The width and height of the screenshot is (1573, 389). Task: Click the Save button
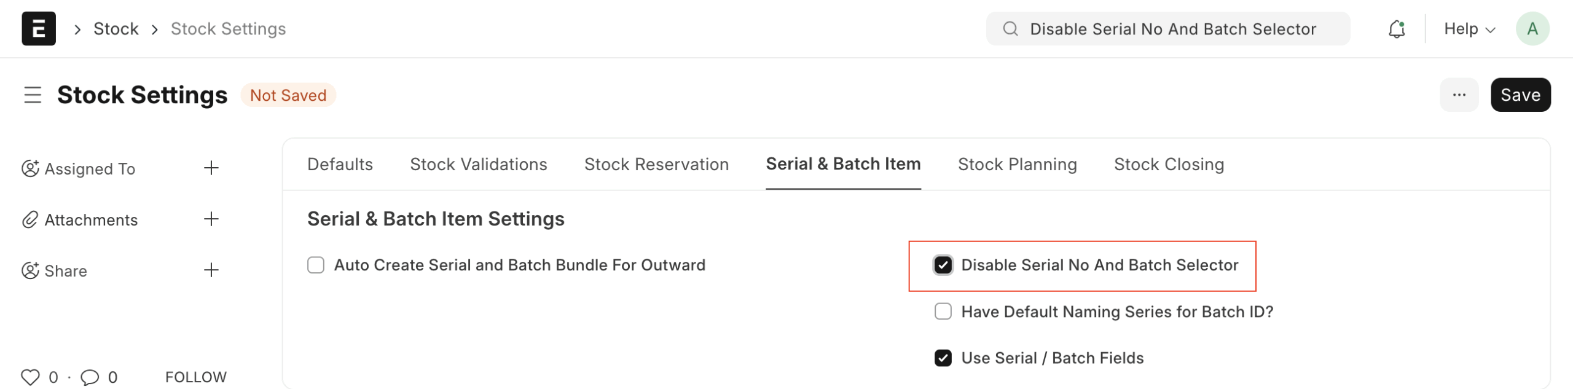coord(1520,95)
